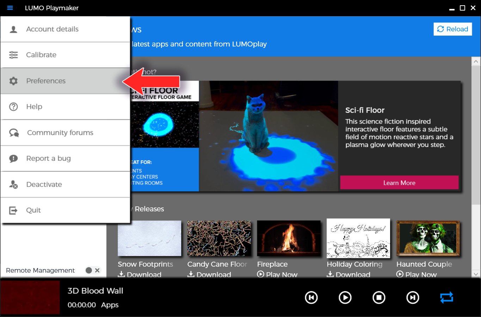Click the Deactivate user icon
This screenshot has height=317, width=481.
13,185
